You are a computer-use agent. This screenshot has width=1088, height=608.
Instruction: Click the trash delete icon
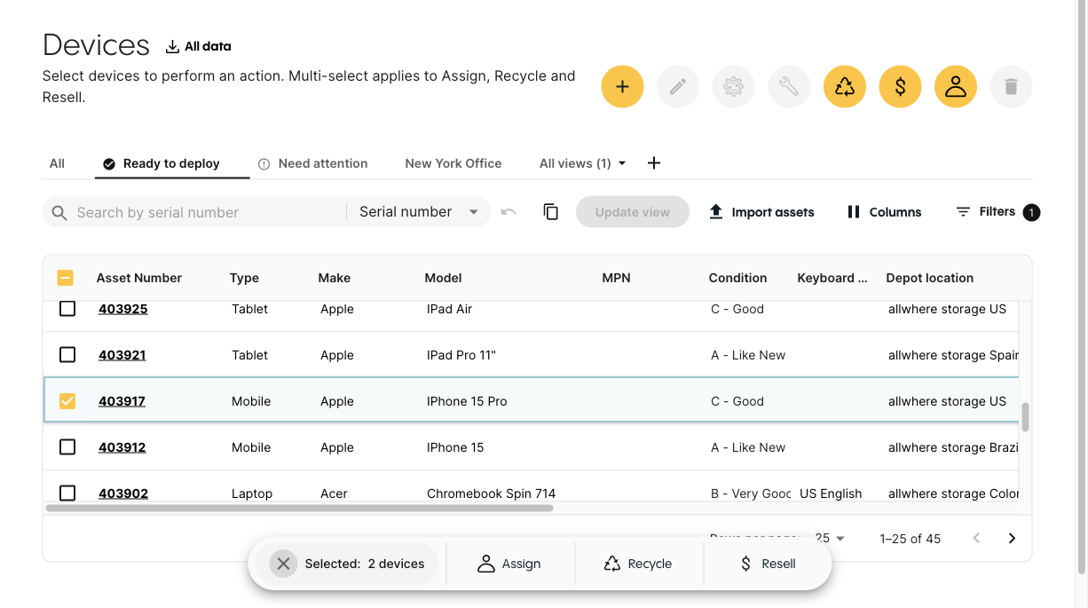[1011, 87]
